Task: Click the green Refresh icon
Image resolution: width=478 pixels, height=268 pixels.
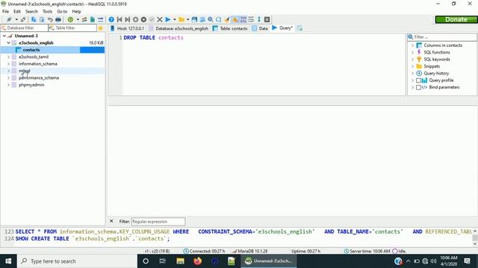Action: [x=70, y=19]
